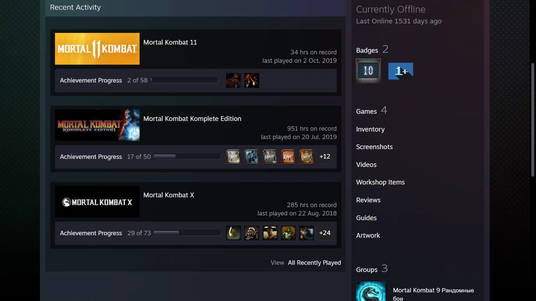This screenshot has width=536, height=301.
Task: Click the fourth Mortal Kombat X achievement icon
Action: click(288, 233)
